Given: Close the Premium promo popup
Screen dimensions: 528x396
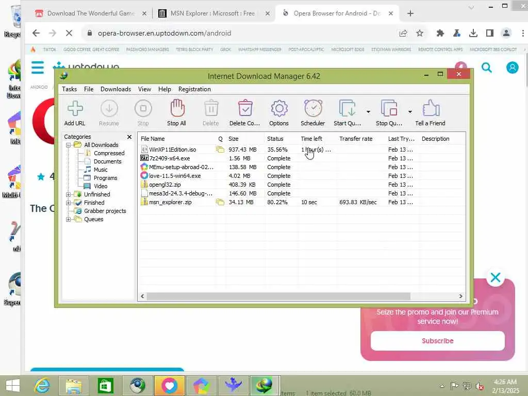Looking at the screenshot, I should [x=496, y=277].
